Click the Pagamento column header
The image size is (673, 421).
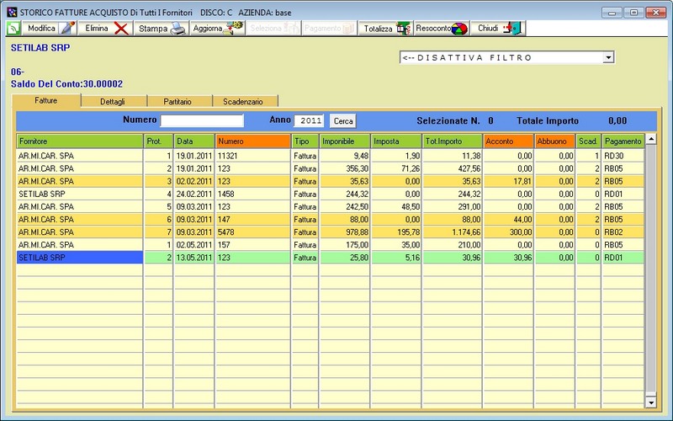click(623, 141)
